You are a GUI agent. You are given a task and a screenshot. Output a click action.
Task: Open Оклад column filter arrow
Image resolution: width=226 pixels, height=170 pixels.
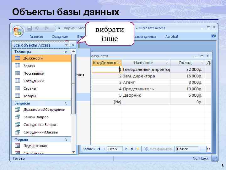coord(202,63)
